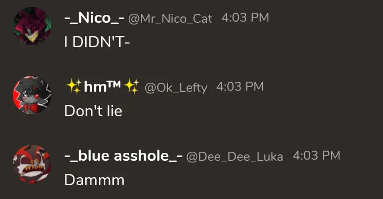Image resolution: width=383 pixels, height=199 pixels.
Task: Click the word DIDN'T- in Nico's message
Action: coord(101,42)
